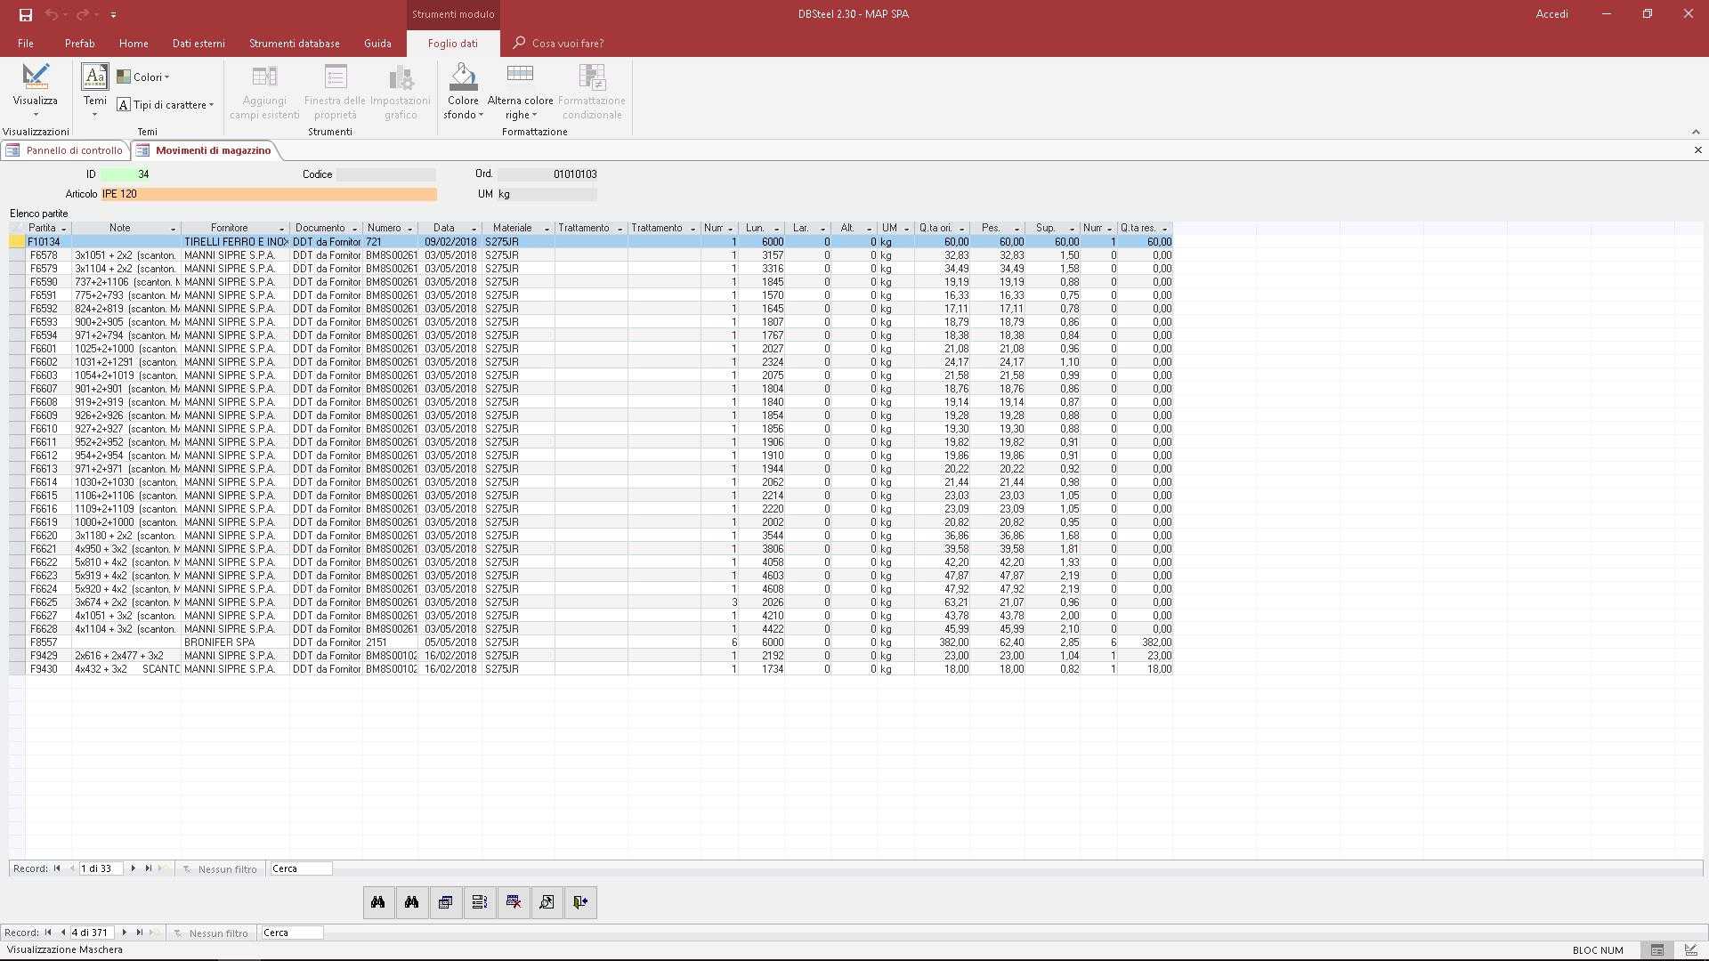Screen dimensions: 1709x961
Task: Click the Save icon in quick access toolbar
Action: [x=25, y=14]
